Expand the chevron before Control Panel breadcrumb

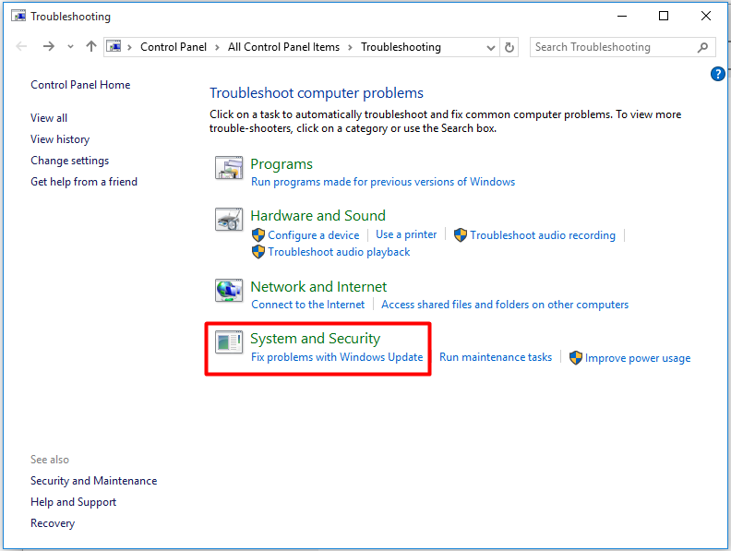pyautogui.click(x=129, y=48)
